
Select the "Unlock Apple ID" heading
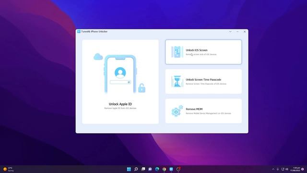coord(120,104)
